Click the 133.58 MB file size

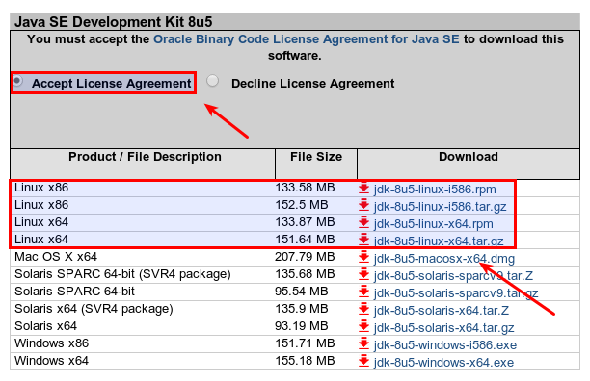305,188
